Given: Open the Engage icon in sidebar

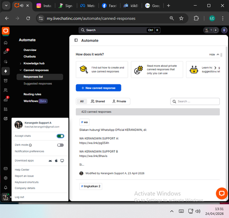Looking at the screenshot, I should [x=5, y=61].
